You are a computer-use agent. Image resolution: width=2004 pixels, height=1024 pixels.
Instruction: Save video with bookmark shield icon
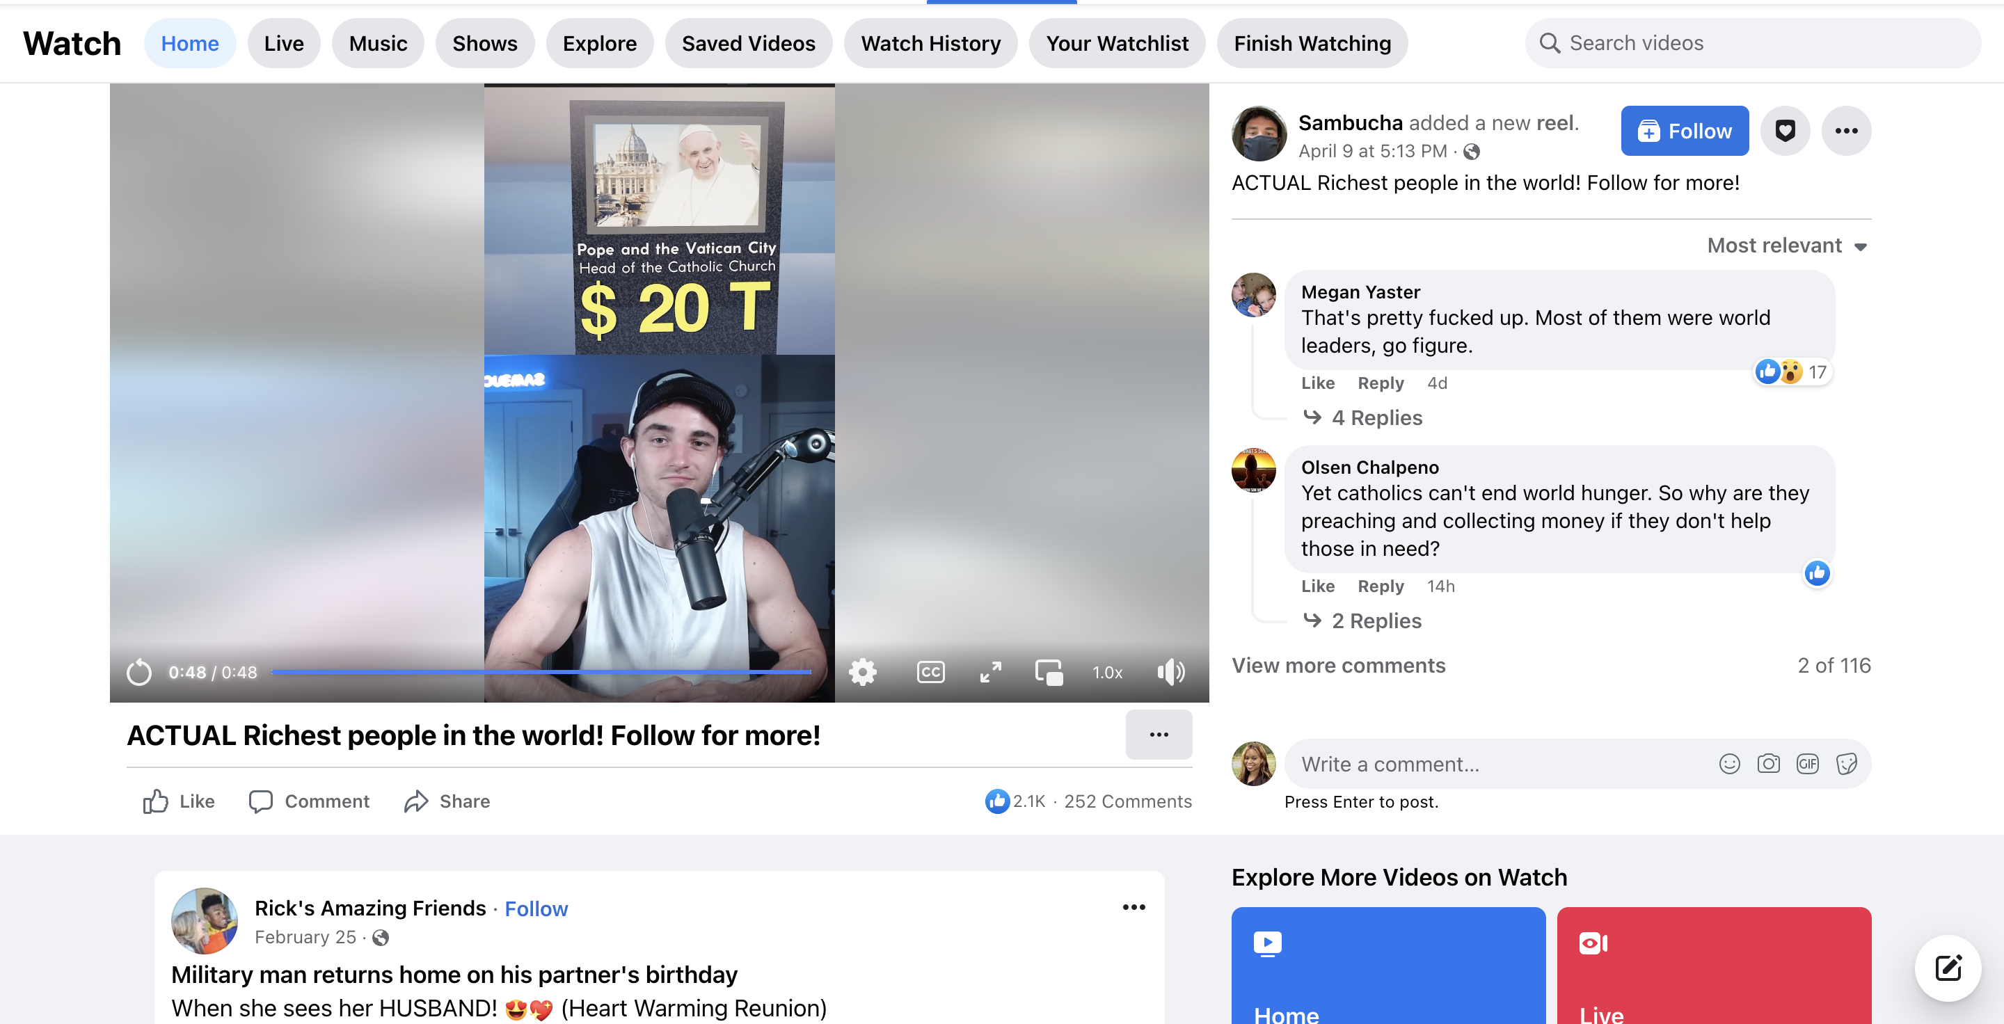click(x=1785, y=131)
